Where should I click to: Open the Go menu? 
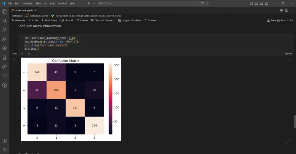pos(46,3)
